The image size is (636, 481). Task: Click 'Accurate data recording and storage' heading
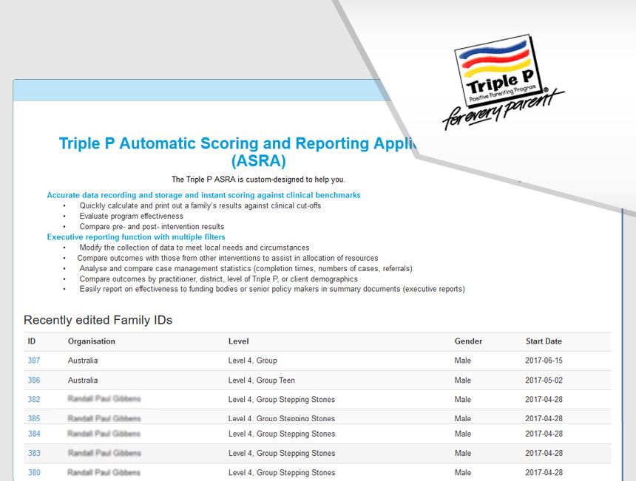coord(203,195)
